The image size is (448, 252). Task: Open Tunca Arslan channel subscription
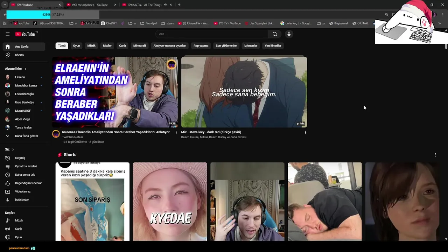[24, 127]
